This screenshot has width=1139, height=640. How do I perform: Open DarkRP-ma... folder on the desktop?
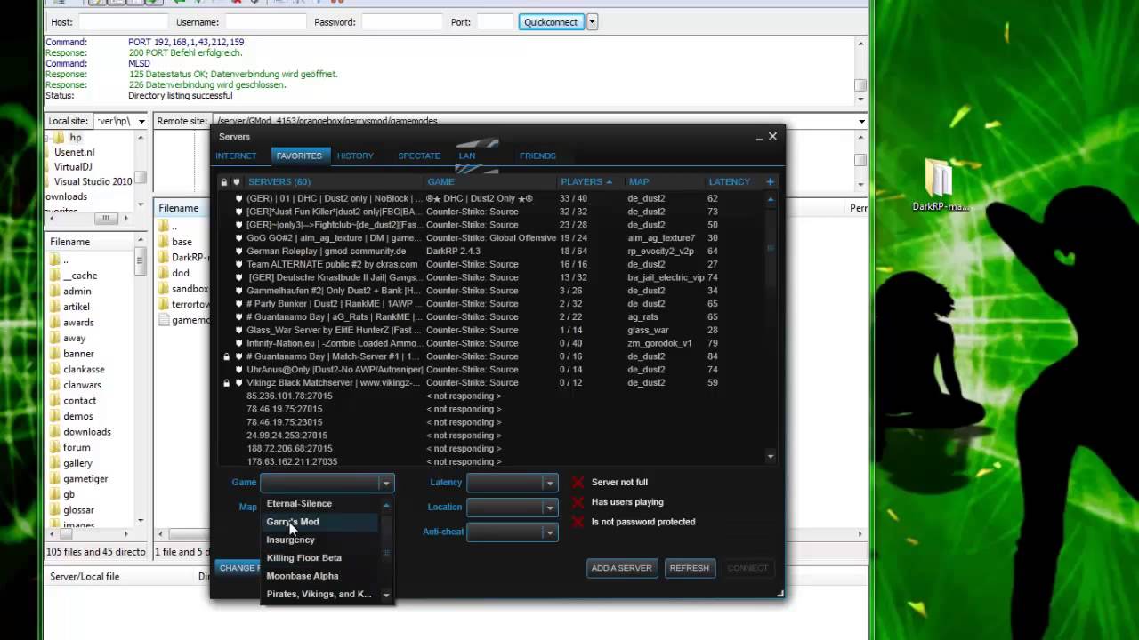pyautogui.click(x=940, y=186)
